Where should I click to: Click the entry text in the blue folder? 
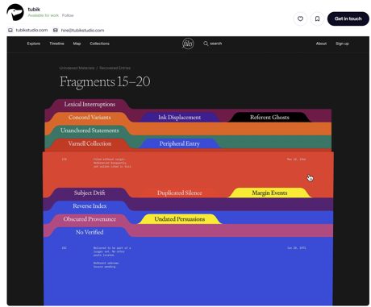click(x=112, y=257)
